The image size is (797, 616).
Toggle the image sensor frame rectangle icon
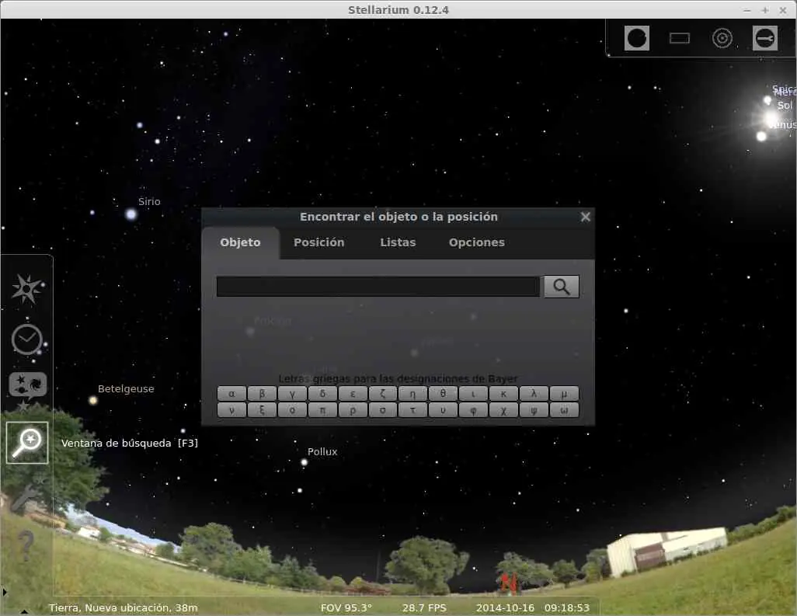680,38
